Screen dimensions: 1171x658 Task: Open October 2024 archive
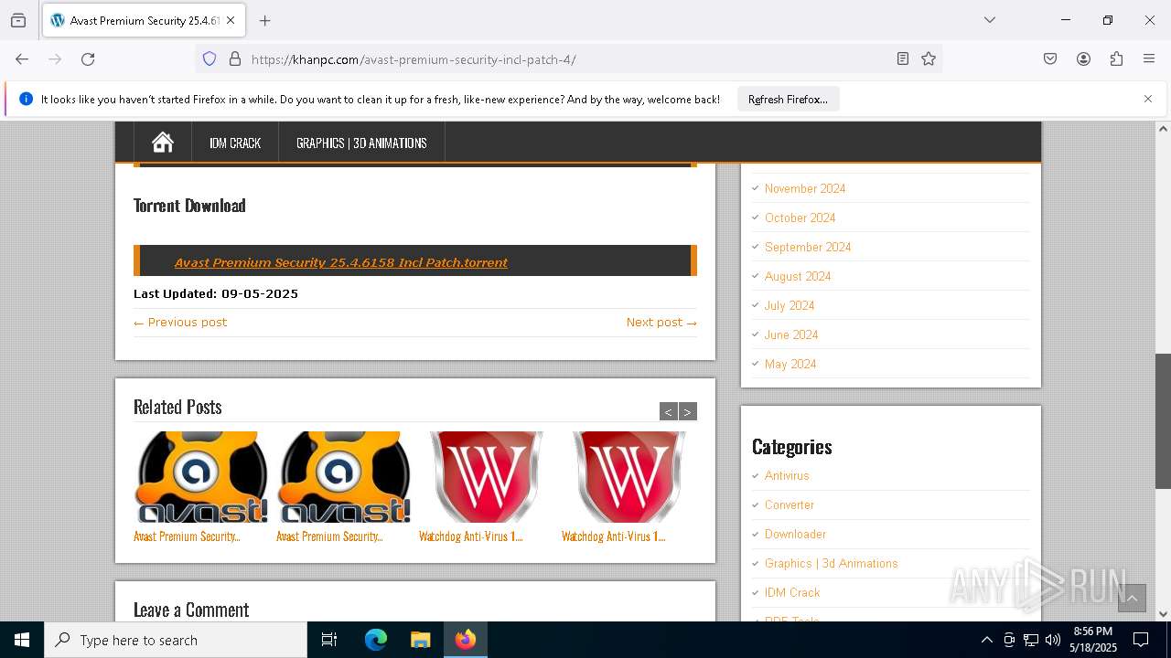(x=800, y=218)
